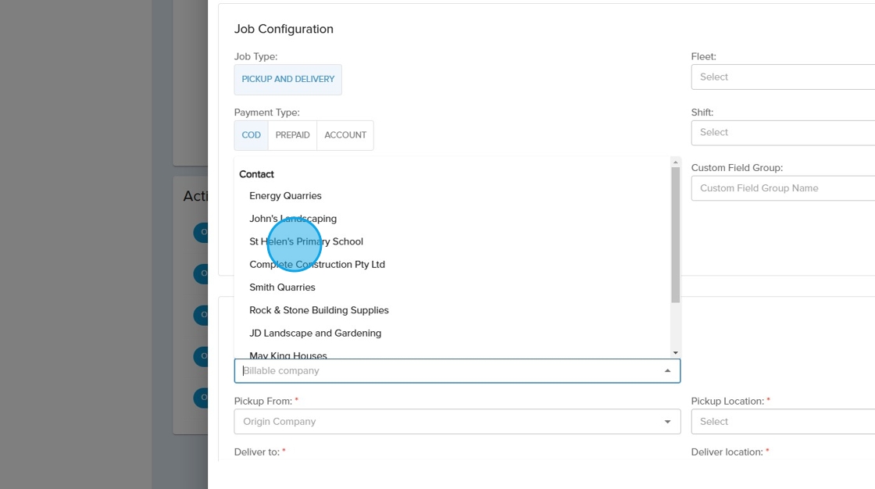Pick Energy Quarries from contact list

pyautogui.click(x=285, y=196)
